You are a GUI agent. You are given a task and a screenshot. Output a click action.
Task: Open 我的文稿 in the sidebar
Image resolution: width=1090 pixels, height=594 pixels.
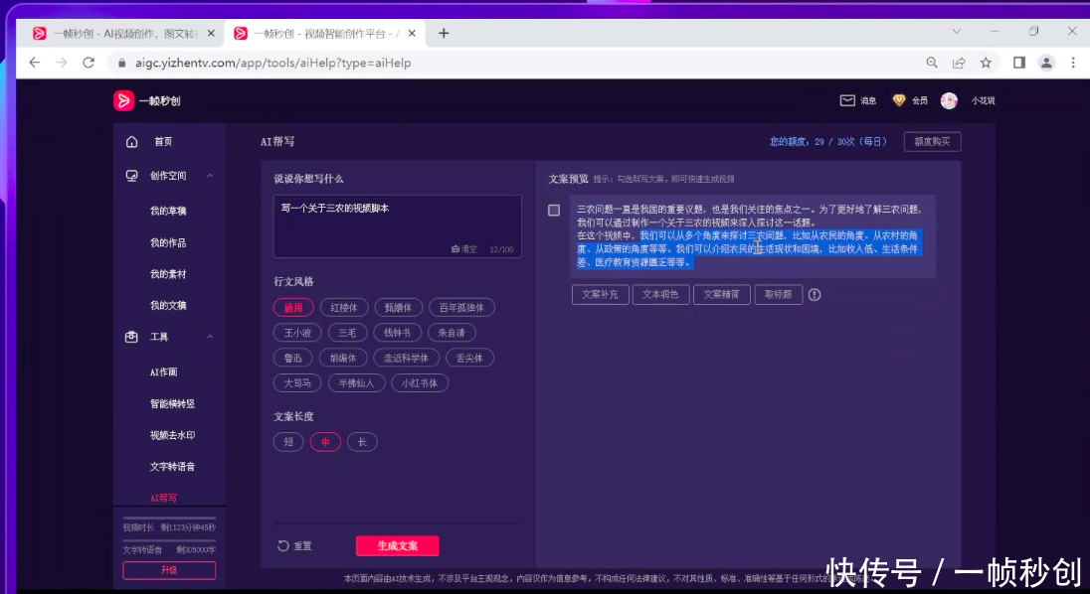pyautogui.click(x=168, y=305)
